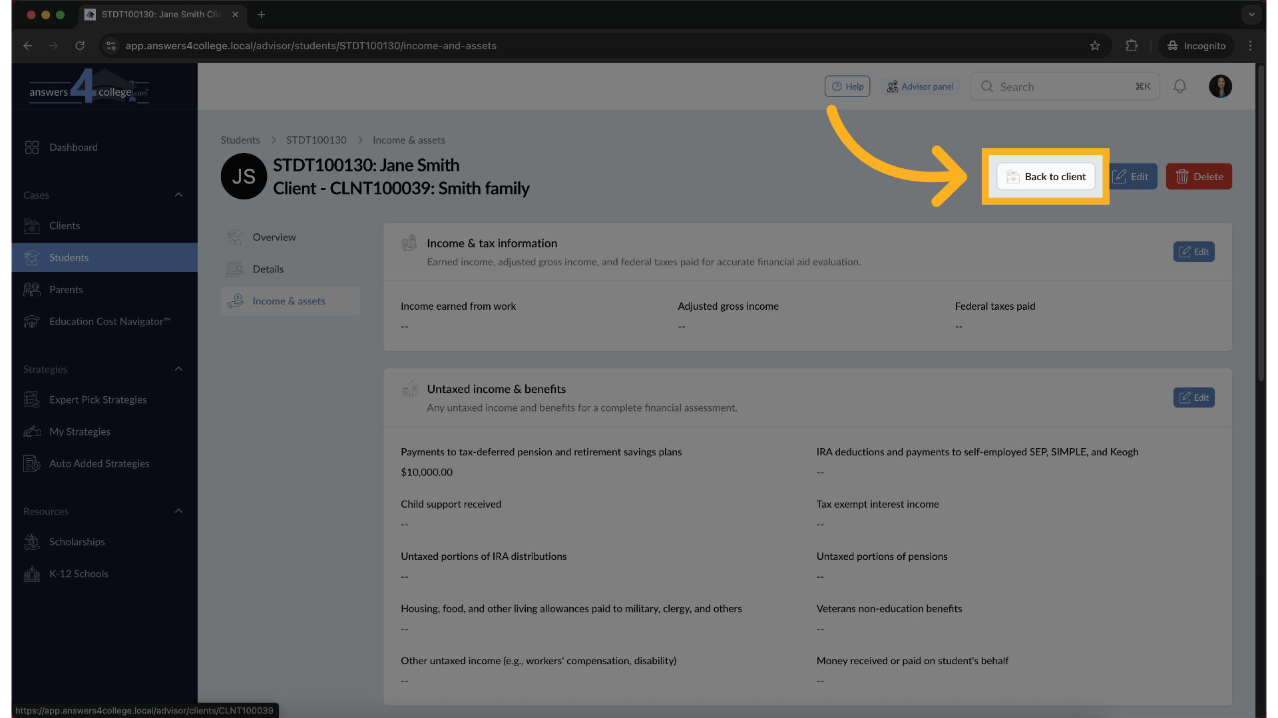Collapse the Cases section
1278x718 pixels.
[178, 195]
